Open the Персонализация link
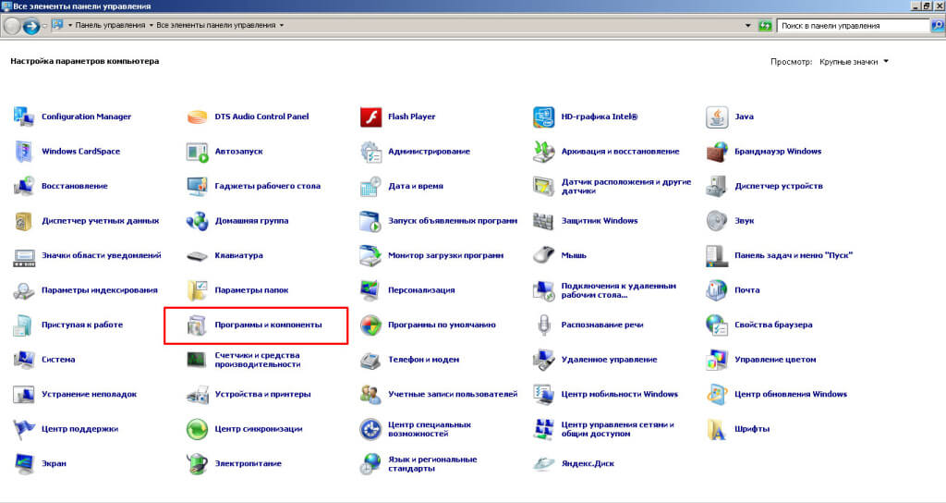 click(x=421, y=290)
